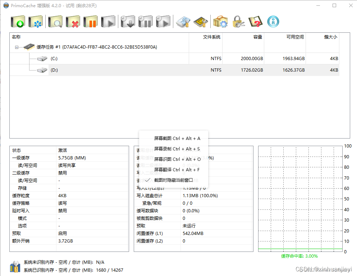Screen dimensions: 357x276
Task: Click the 预取 未运行 statistics row
Action: click(193, 226)
